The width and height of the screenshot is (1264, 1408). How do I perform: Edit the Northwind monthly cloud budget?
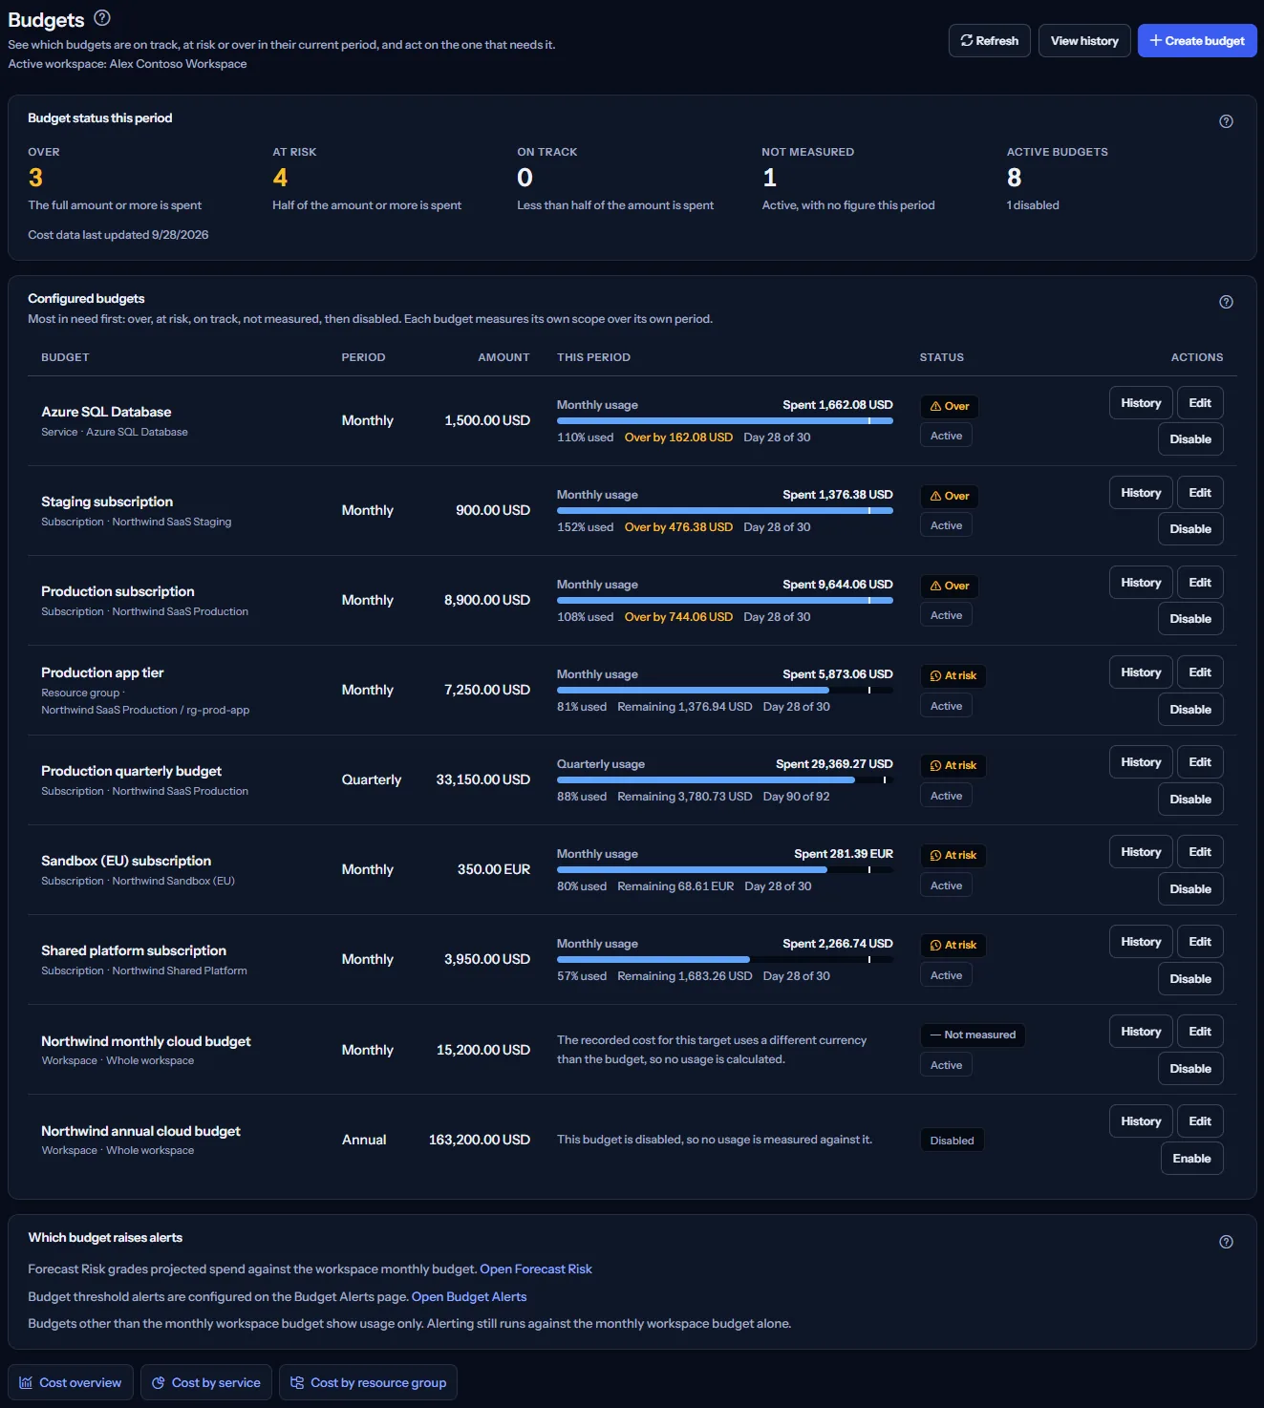click(1200, 1032)
